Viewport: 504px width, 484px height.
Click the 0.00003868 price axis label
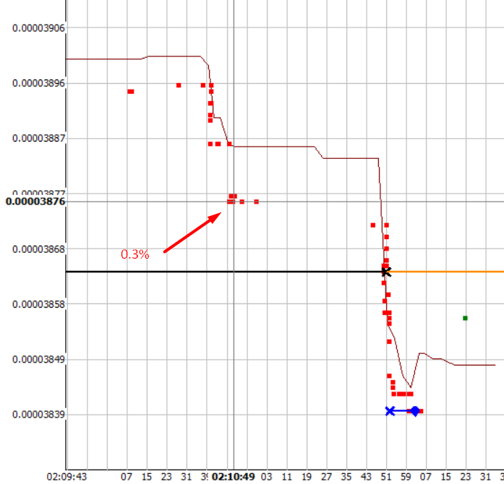(x=38, y=249)
